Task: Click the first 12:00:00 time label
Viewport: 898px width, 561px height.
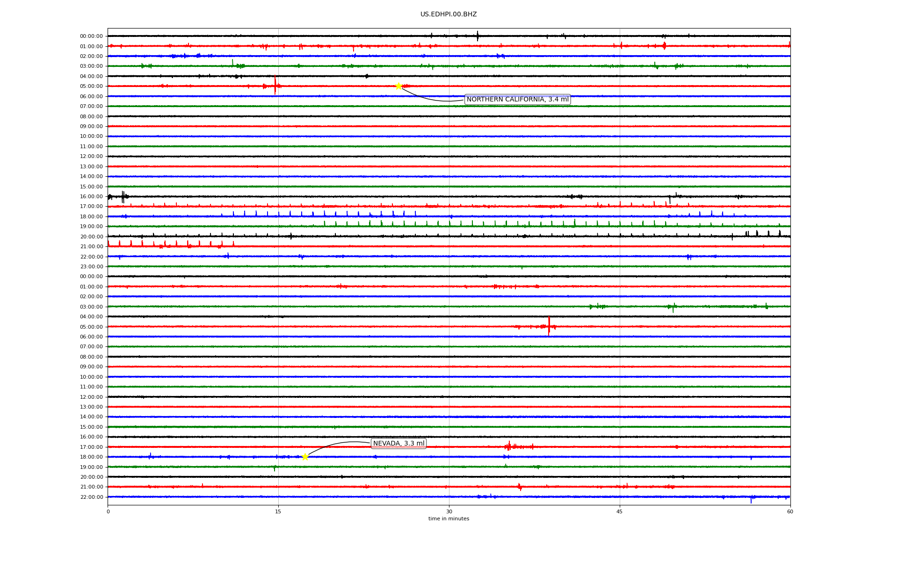Action: click(91, 157)
